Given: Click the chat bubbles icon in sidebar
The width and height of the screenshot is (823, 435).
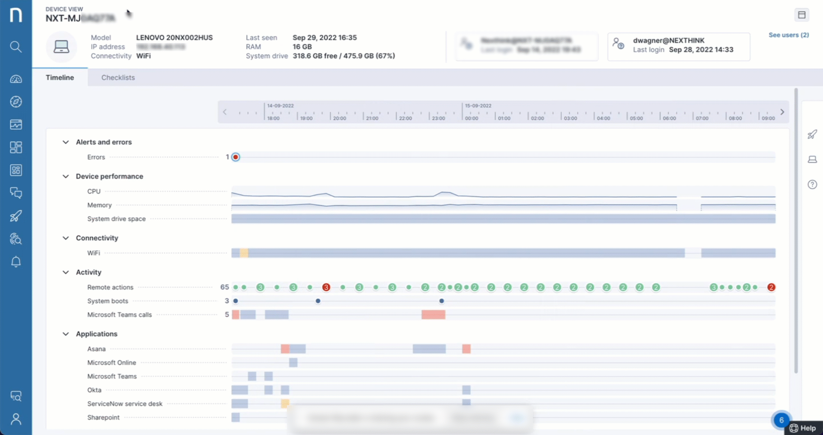Looking at the screenshot, I should coord(16,193).
